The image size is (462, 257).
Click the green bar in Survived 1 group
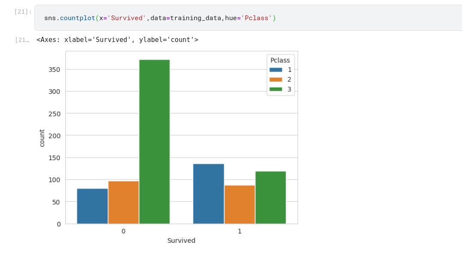[271, 197]
